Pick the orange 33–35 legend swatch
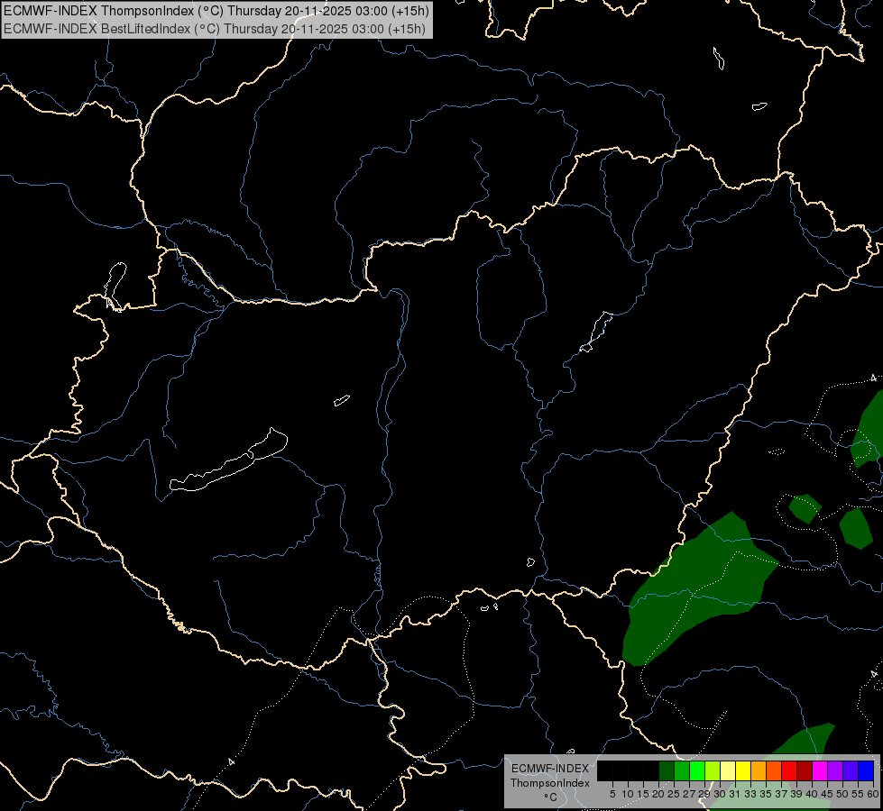Viewport: 883px width, 811px height. tap(758, 771)
